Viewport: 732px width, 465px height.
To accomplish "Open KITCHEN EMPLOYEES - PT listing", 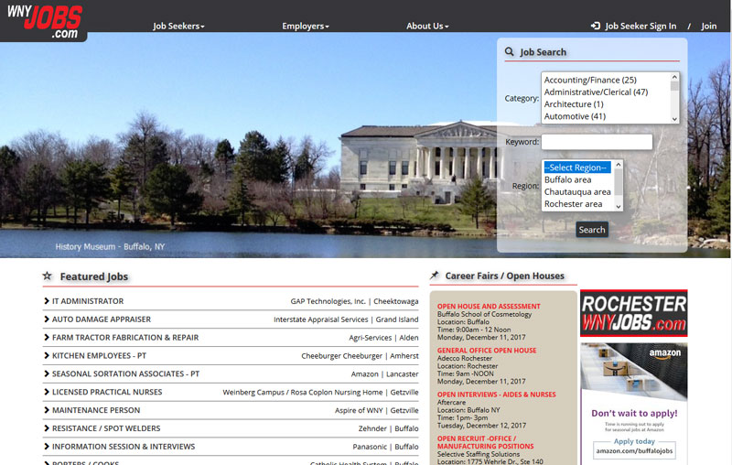I will [x=99, y=356].
